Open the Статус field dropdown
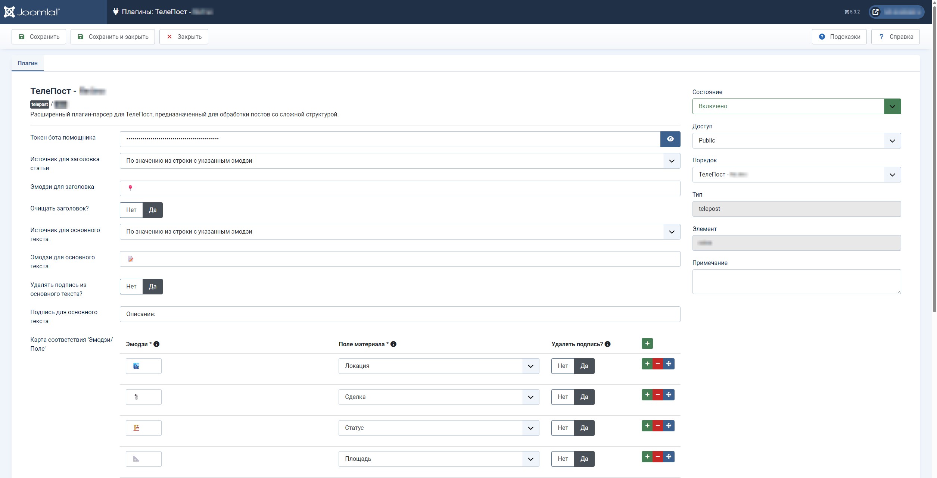Viewport: 937px width, 478px height. click(x=439, y=428)
